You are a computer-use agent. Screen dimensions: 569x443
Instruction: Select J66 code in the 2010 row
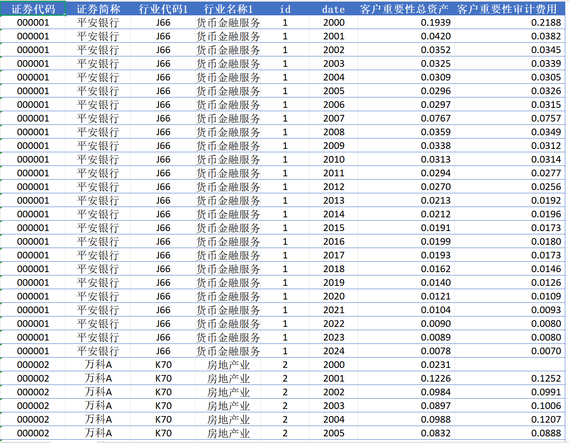point(163,159)
